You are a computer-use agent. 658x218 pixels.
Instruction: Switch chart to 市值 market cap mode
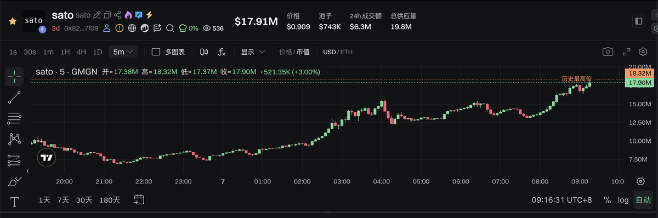[x=303, y=52]
